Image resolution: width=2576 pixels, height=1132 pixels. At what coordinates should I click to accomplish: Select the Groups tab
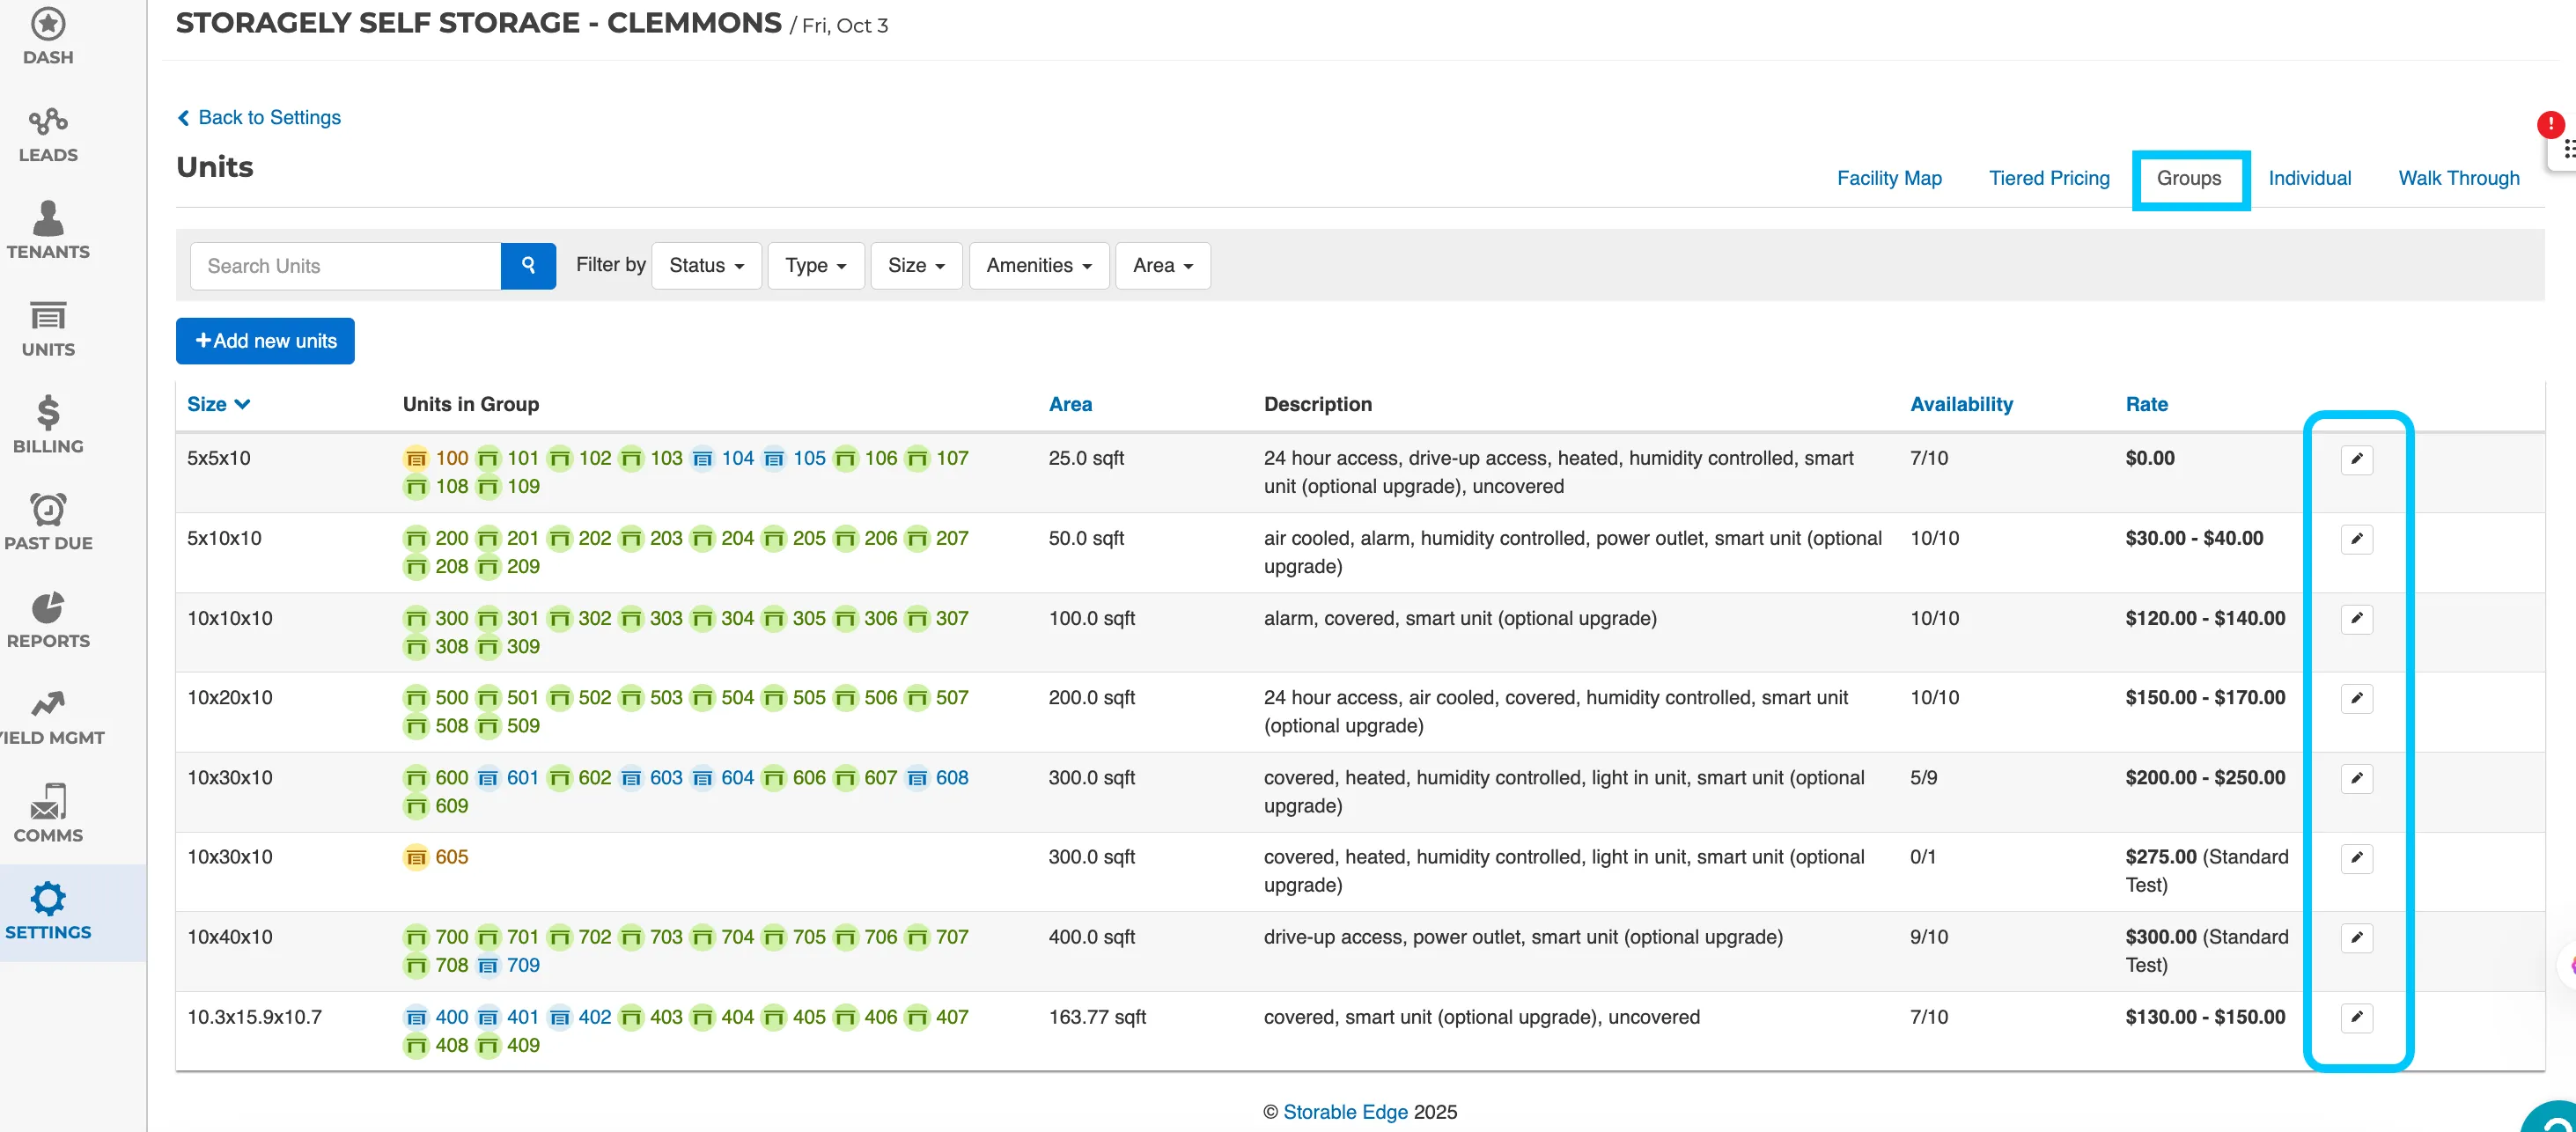[2188, 178]
